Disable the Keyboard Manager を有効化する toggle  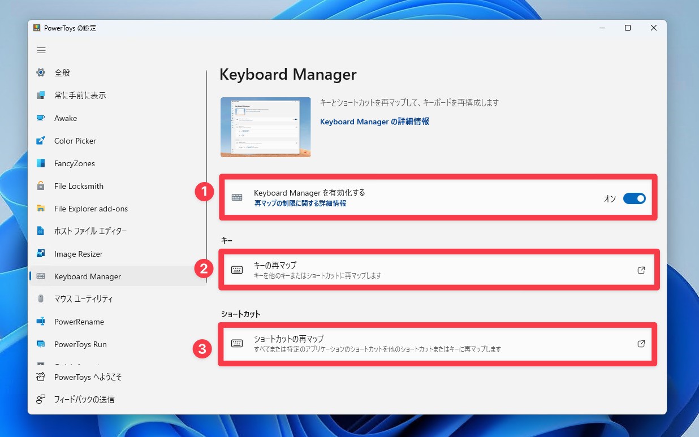pyautogui.click(x=635, y=198)
